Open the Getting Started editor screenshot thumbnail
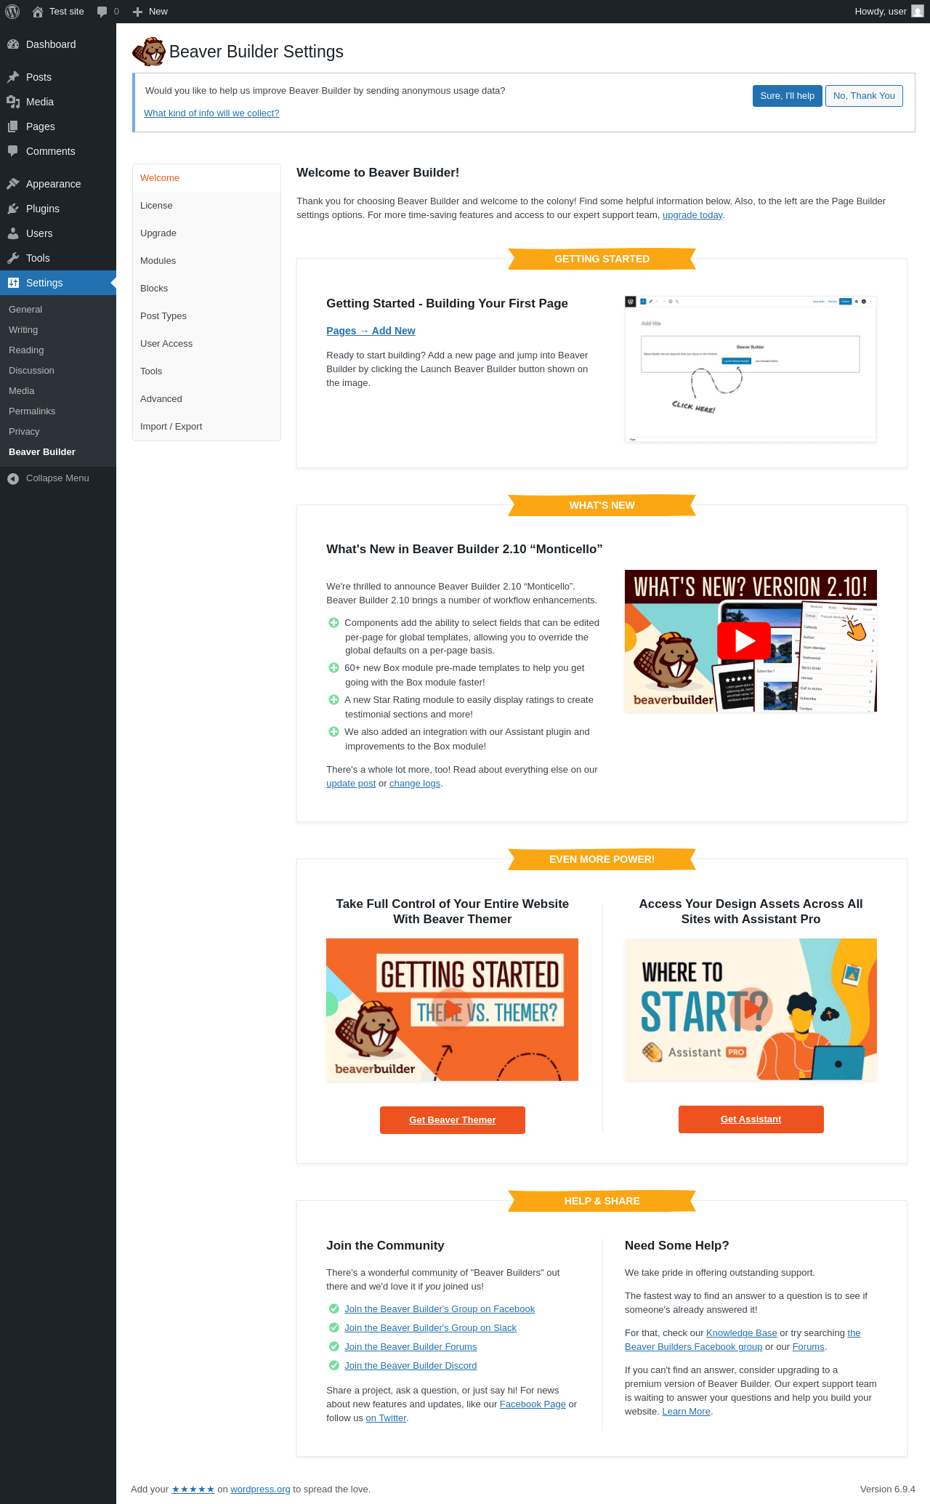Image resolution: width=930 pixels, height=1504 pixels. point(751,369)
